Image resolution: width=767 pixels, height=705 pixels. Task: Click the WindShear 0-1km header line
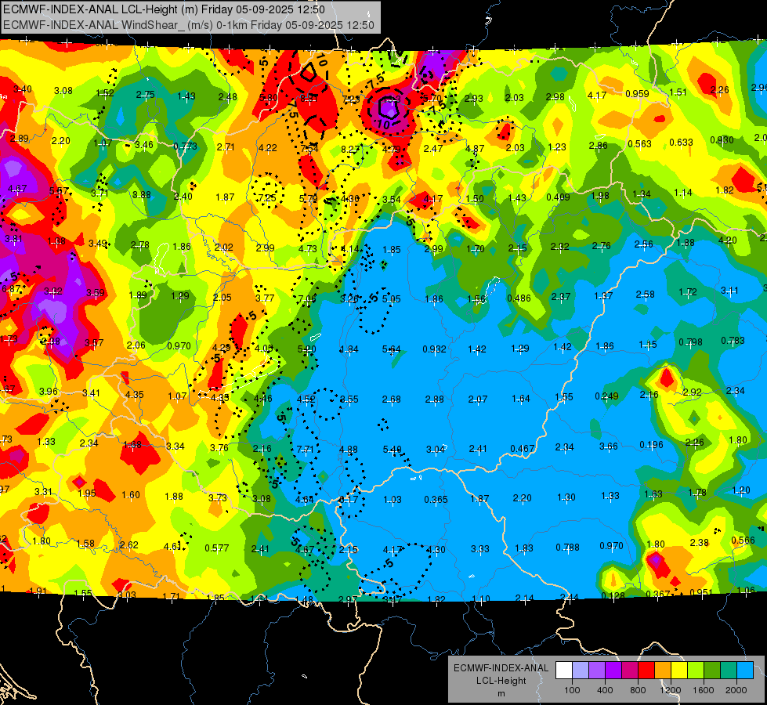coord(188,25)
